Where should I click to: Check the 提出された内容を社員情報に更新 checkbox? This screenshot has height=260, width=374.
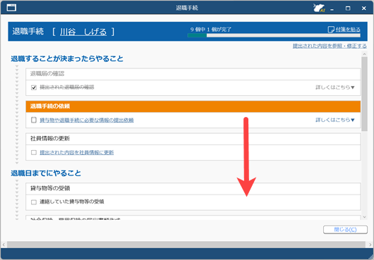click(34, 152)
